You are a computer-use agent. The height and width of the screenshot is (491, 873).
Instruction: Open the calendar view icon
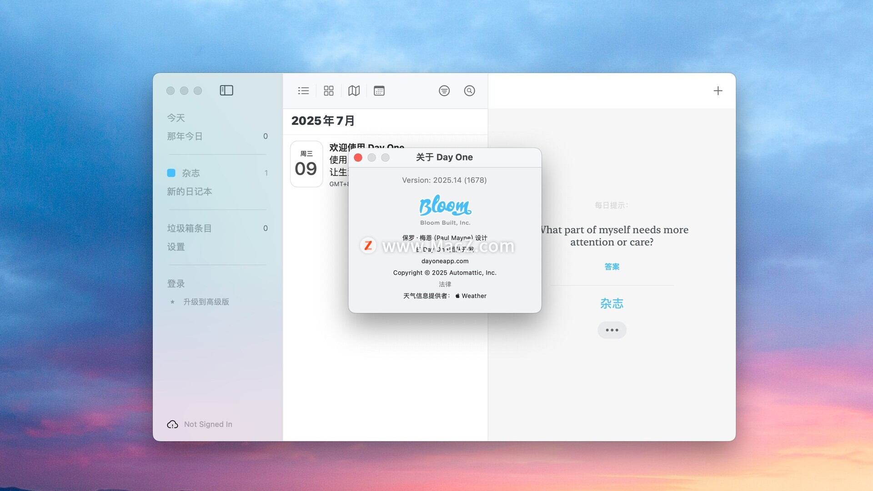click(379, 91)
